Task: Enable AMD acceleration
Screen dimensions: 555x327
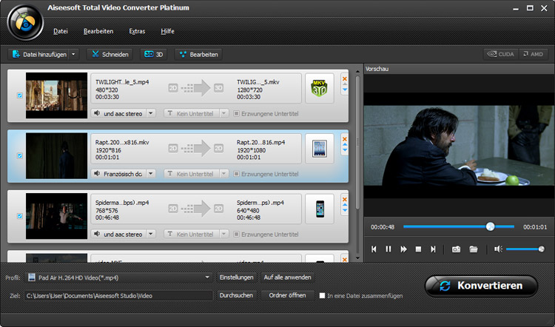Action: tap(534, 54)
